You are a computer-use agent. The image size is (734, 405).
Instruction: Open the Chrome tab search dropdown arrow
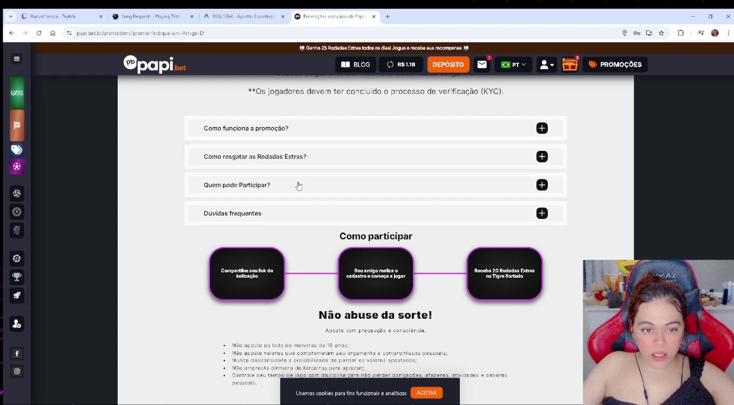coord(10,17)
